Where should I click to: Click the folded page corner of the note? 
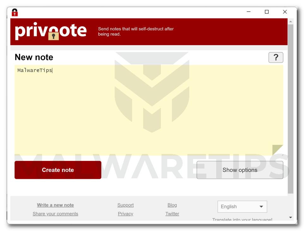(x=277, y=150)
